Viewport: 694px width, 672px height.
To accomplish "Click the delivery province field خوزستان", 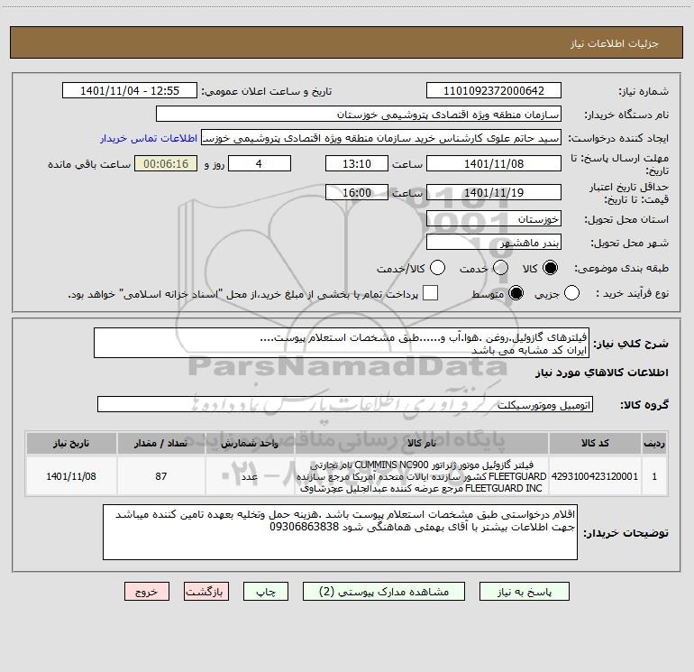I will coord(494,219).
